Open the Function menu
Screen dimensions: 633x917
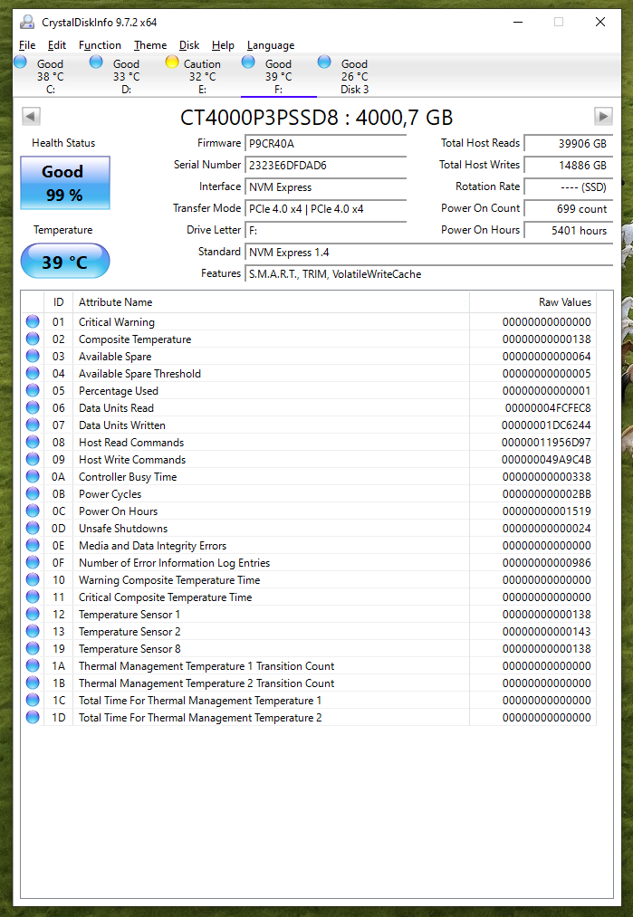pyautogui.click(x=100, y=45)
